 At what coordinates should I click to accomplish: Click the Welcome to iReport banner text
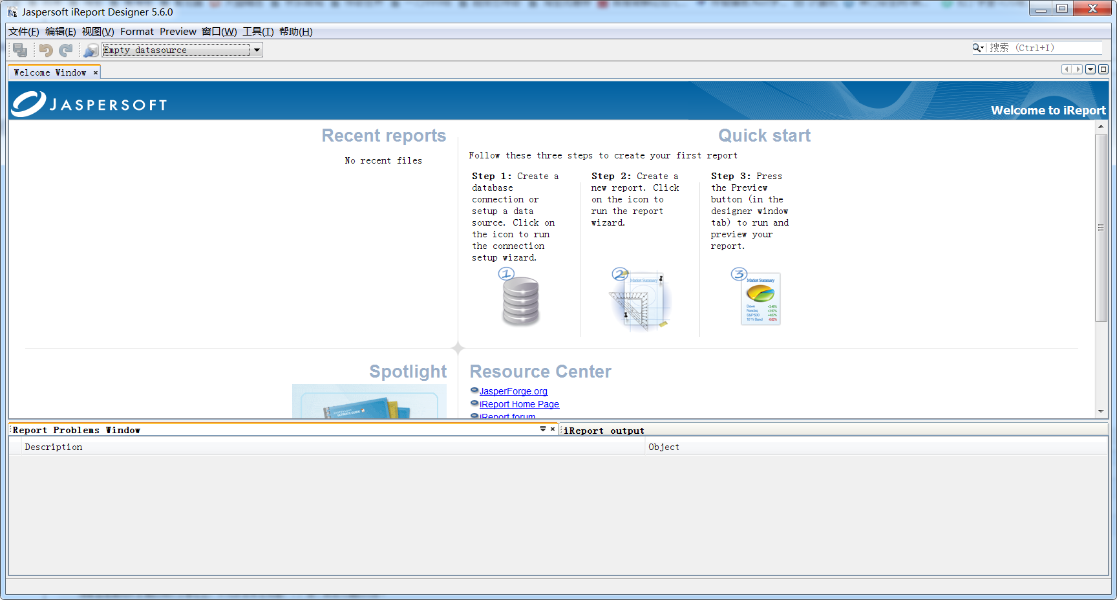[x=1048, y=111]
